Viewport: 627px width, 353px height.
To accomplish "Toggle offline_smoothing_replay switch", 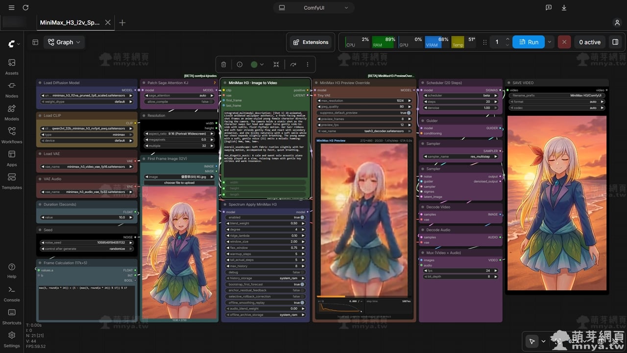I will [265, 303].
